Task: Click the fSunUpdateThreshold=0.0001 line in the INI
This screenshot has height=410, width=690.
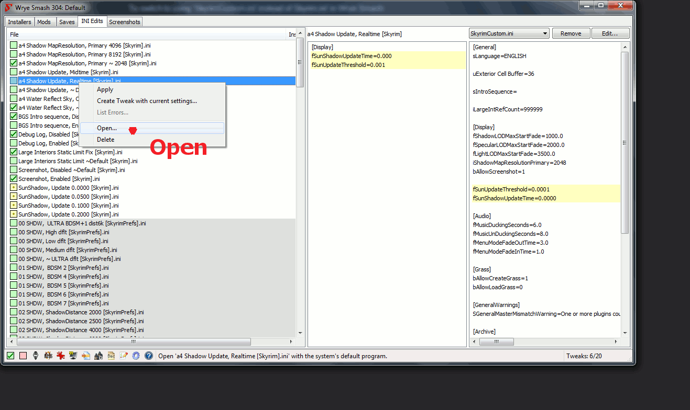Action: pyautogui.click(x=545, y=189)
